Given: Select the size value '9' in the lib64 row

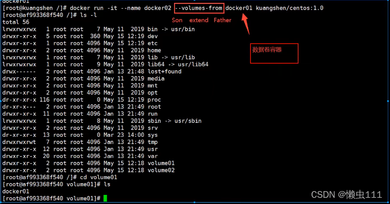Looking at the screenshot, I should pyautogui.click(x=99, y=64).
